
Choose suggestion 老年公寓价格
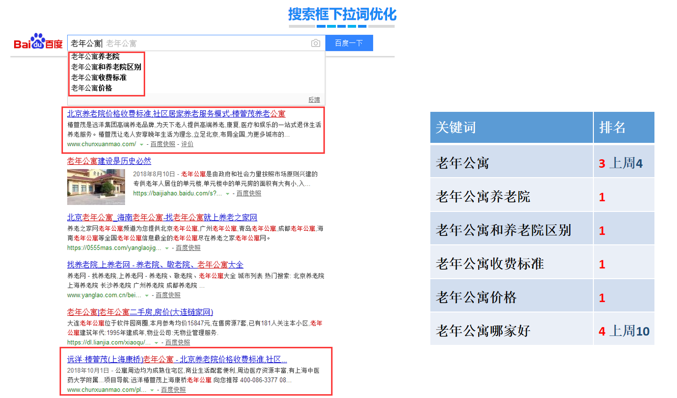click(92, 88)
